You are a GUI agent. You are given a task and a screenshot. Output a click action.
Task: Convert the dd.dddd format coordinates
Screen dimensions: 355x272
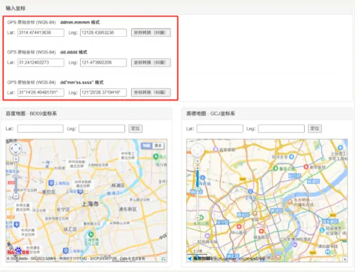point(151,63)
